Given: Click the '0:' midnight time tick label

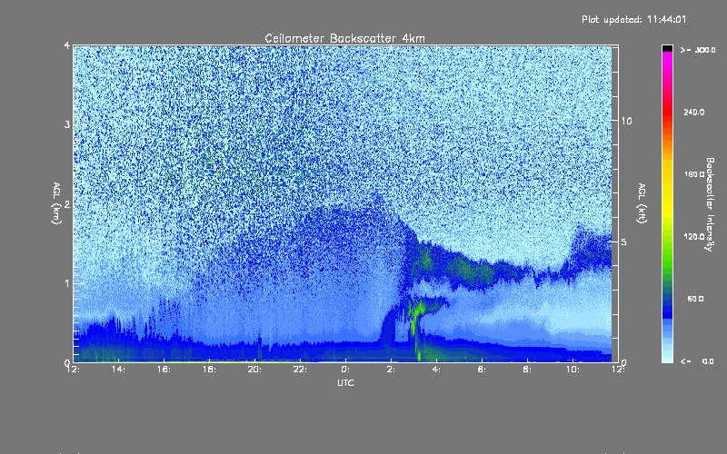Looking at the screenshot, I should pos(346,370).
